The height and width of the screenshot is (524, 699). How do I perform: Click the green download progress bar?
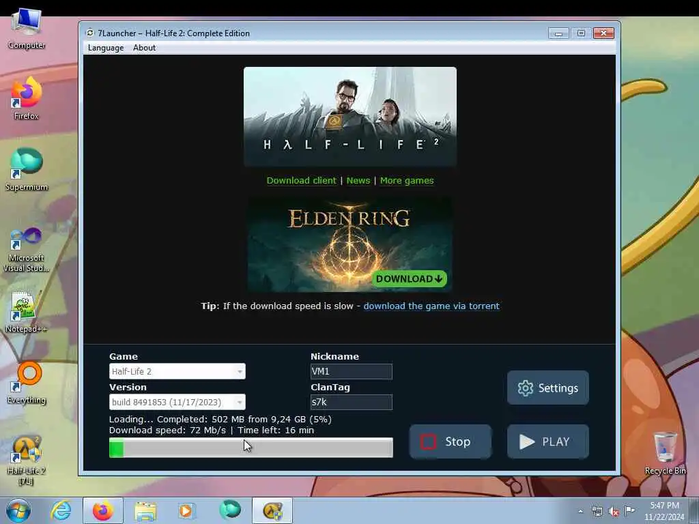251,448
